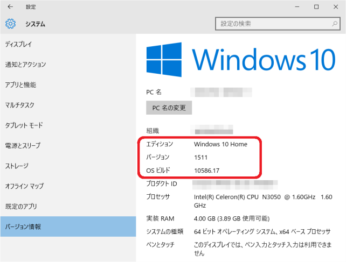Click the PC 名 label

[154, 92]
